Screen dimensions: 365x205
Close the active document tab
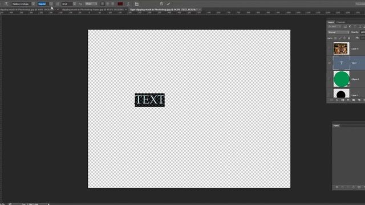tap(200, 10)
